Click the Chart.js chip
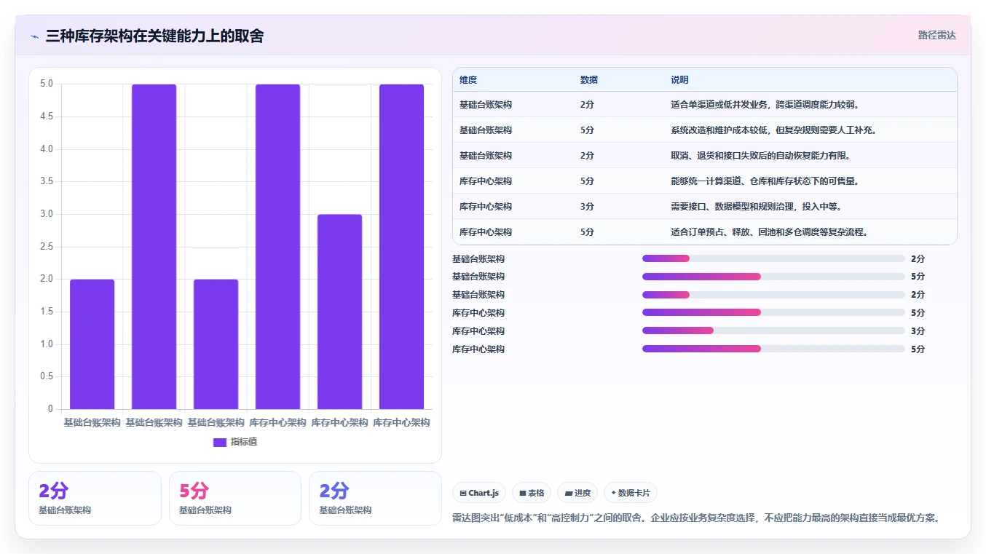The width and height of the screenshot is (986, 554). click(479, 493)
